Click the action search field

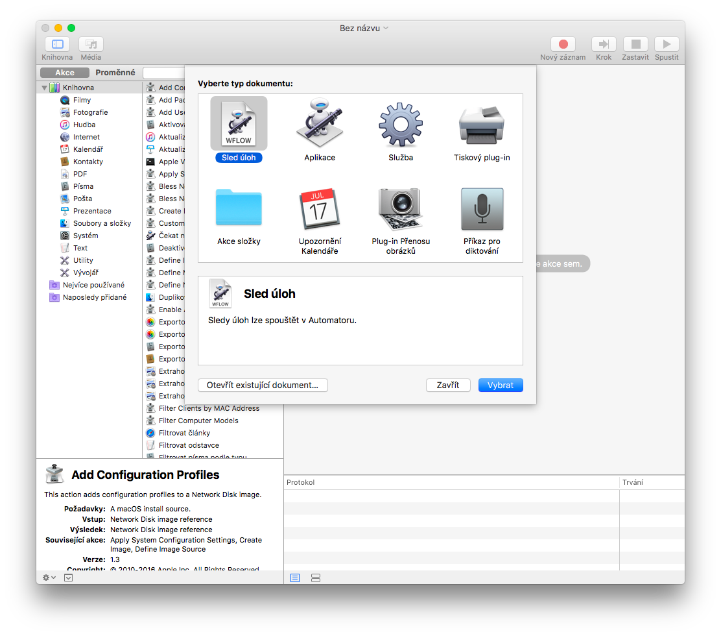pos(164,73)
